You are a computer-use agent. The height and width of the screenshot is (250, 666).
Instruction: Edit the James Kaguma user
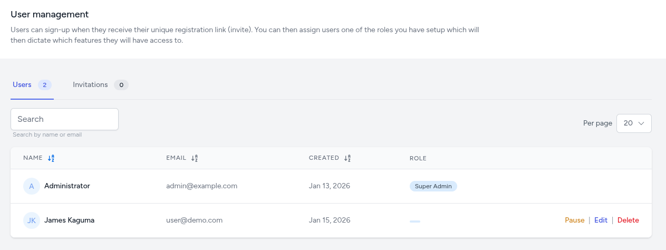[601, 220]
